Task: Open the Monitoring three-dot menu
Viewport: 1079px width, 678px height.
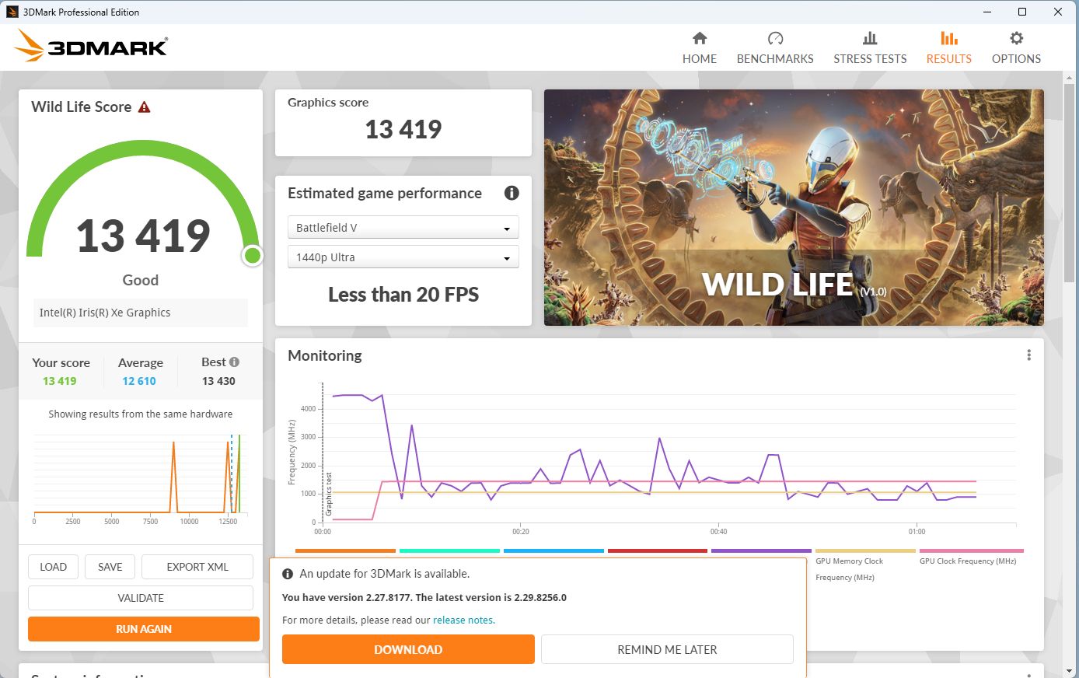Action: pos(1028,355)
